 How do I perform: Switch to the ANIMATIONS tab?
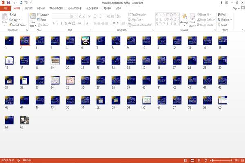click(75, 9)
